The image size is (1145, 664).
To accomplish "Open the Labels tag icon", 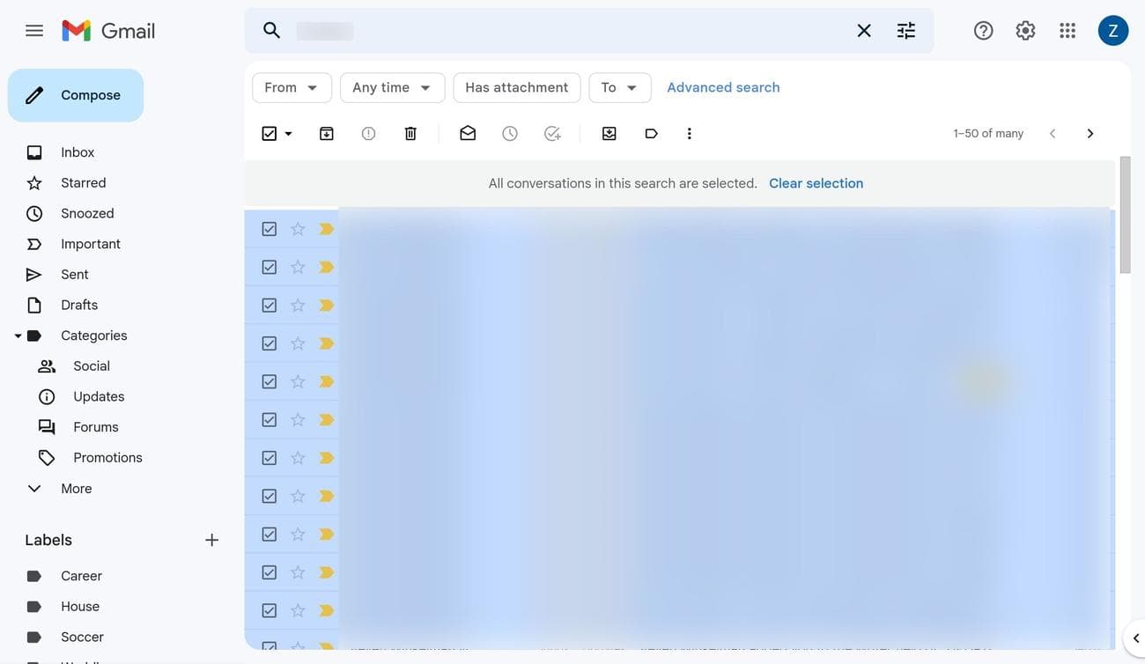I will 651,134.
